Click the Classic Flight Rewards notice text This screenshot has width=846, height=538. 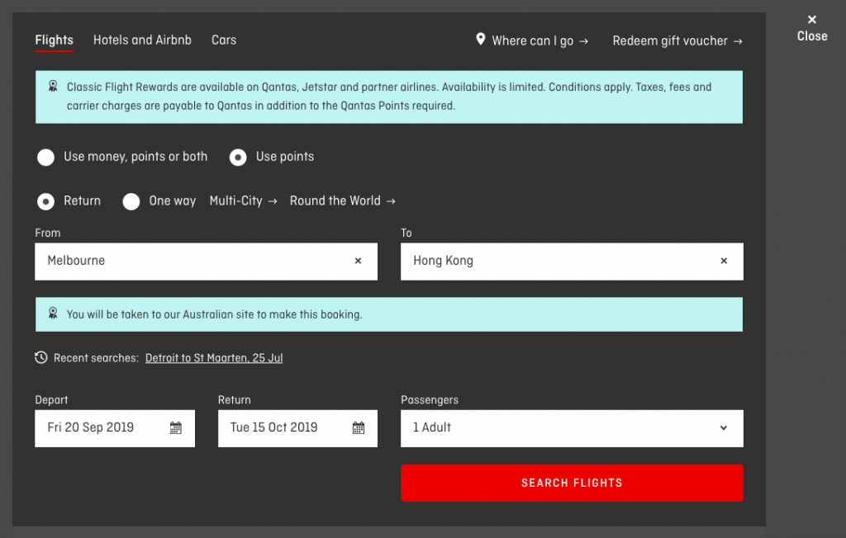tap(389, 97)
